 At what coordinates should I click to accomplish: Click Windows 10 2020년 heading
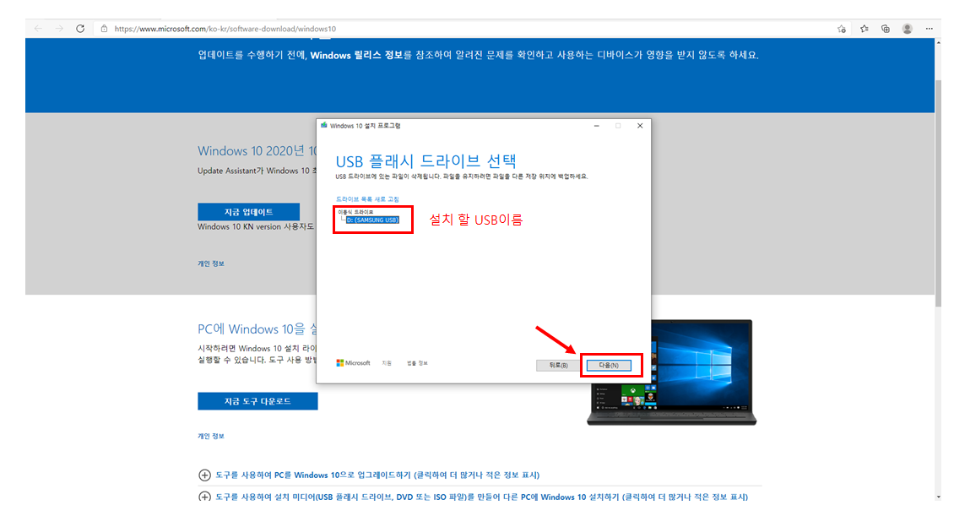click(257, 150)
